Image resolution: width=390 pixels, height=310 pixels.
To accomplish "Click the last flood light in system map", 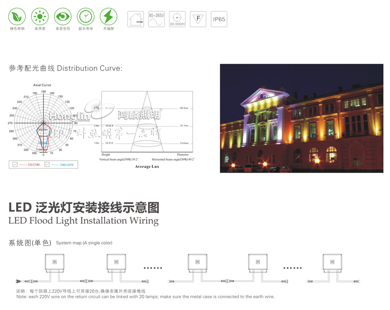I will coord(332,262).
